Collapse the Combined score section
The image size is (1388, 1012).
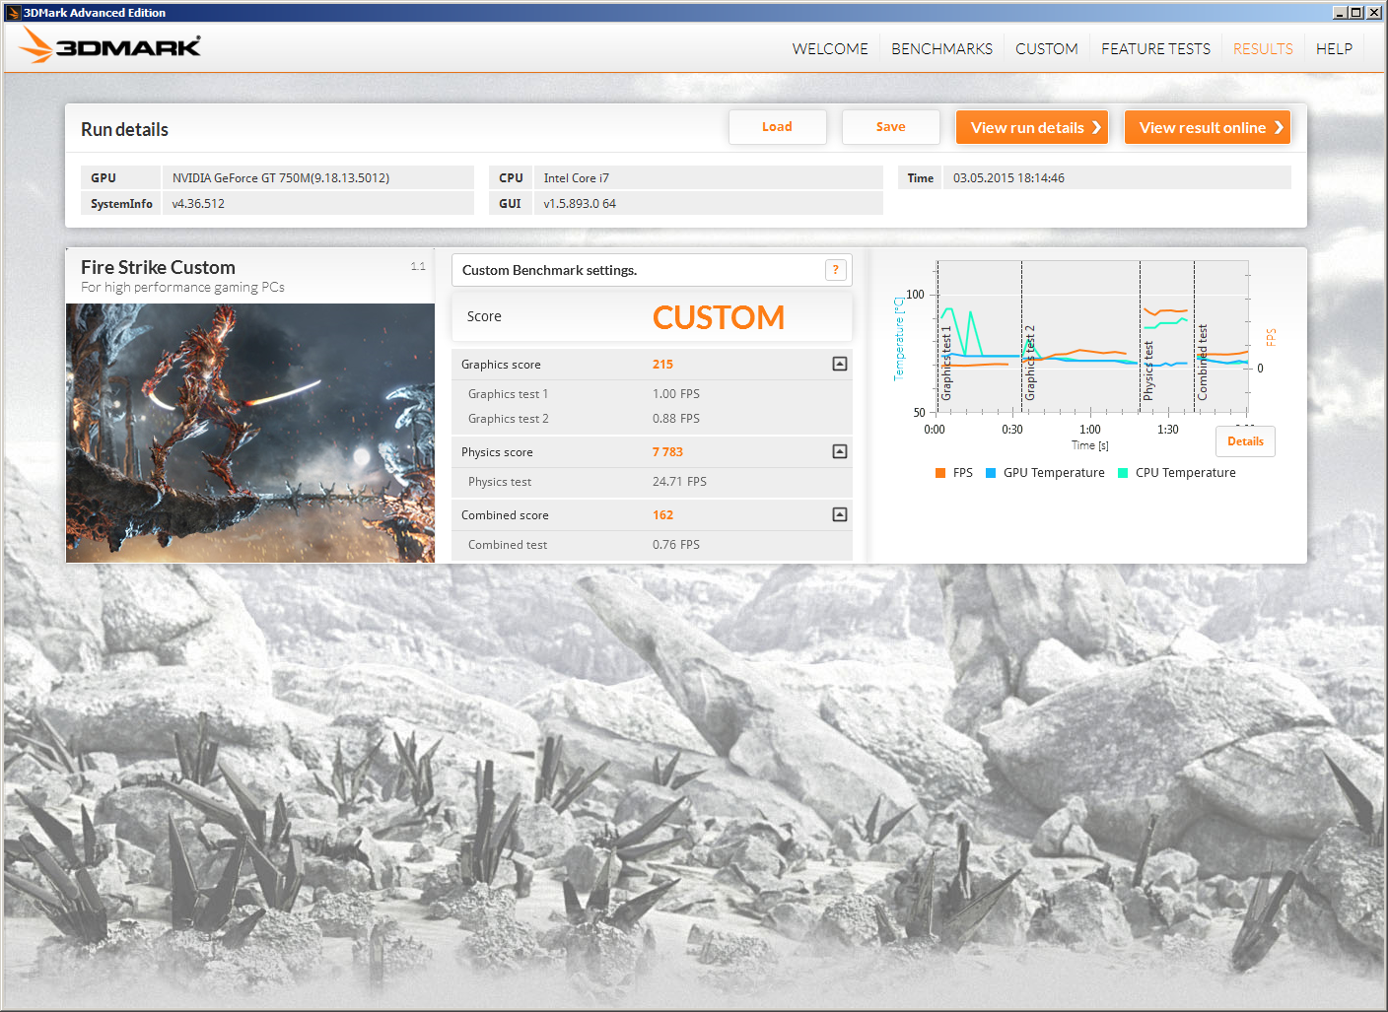pos(839,515)
